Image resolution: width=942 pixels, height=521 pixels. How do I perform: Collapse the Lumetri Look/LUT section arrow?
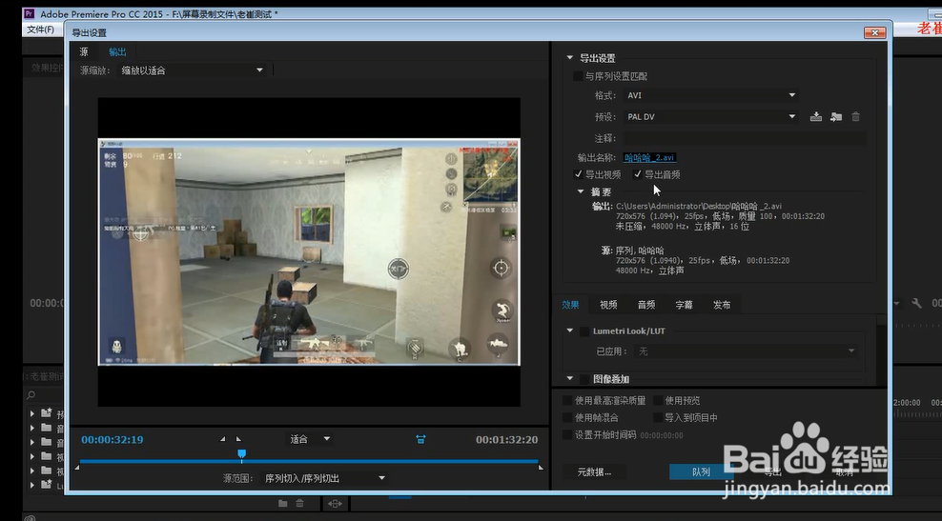tap(569, 331)
